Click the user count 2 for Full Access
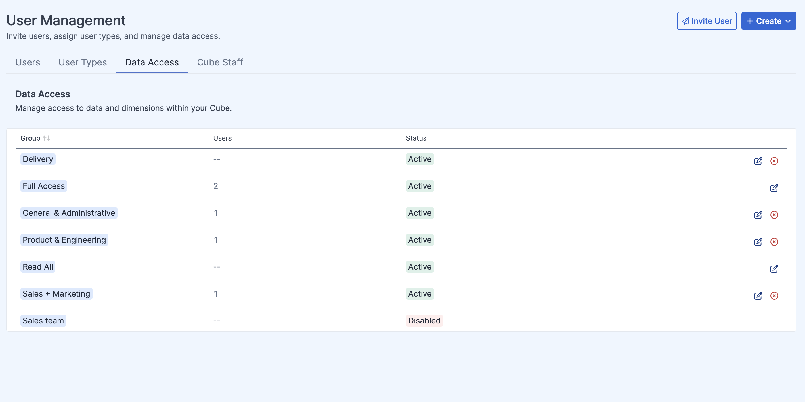This screenshot has height=402, width=805. [216, 186]
